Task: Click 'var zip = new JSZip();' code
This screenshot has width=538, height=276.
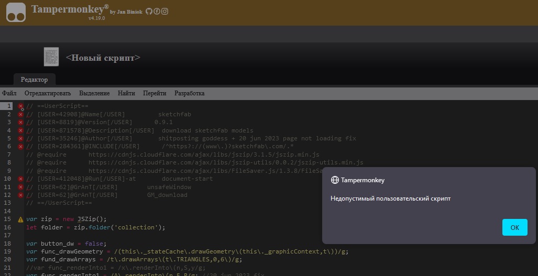Action: pyautogui.click(x=67, y=219)
